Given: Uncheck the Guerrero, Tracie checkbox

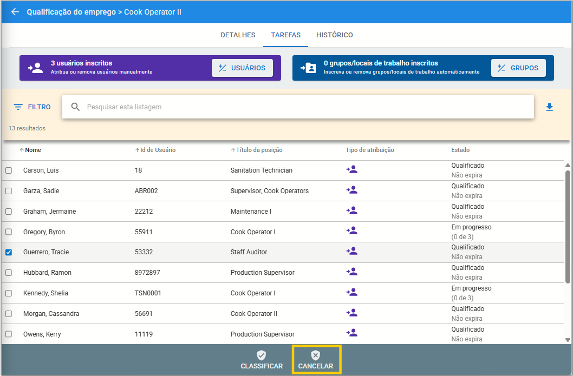Looking at the screenshot, I should click(x=9, y=252).
